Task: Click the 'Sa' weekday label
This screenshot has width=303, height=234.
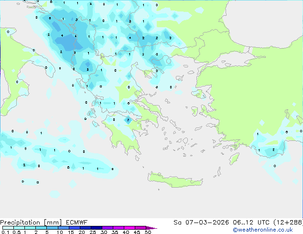Action: (177, 223)
